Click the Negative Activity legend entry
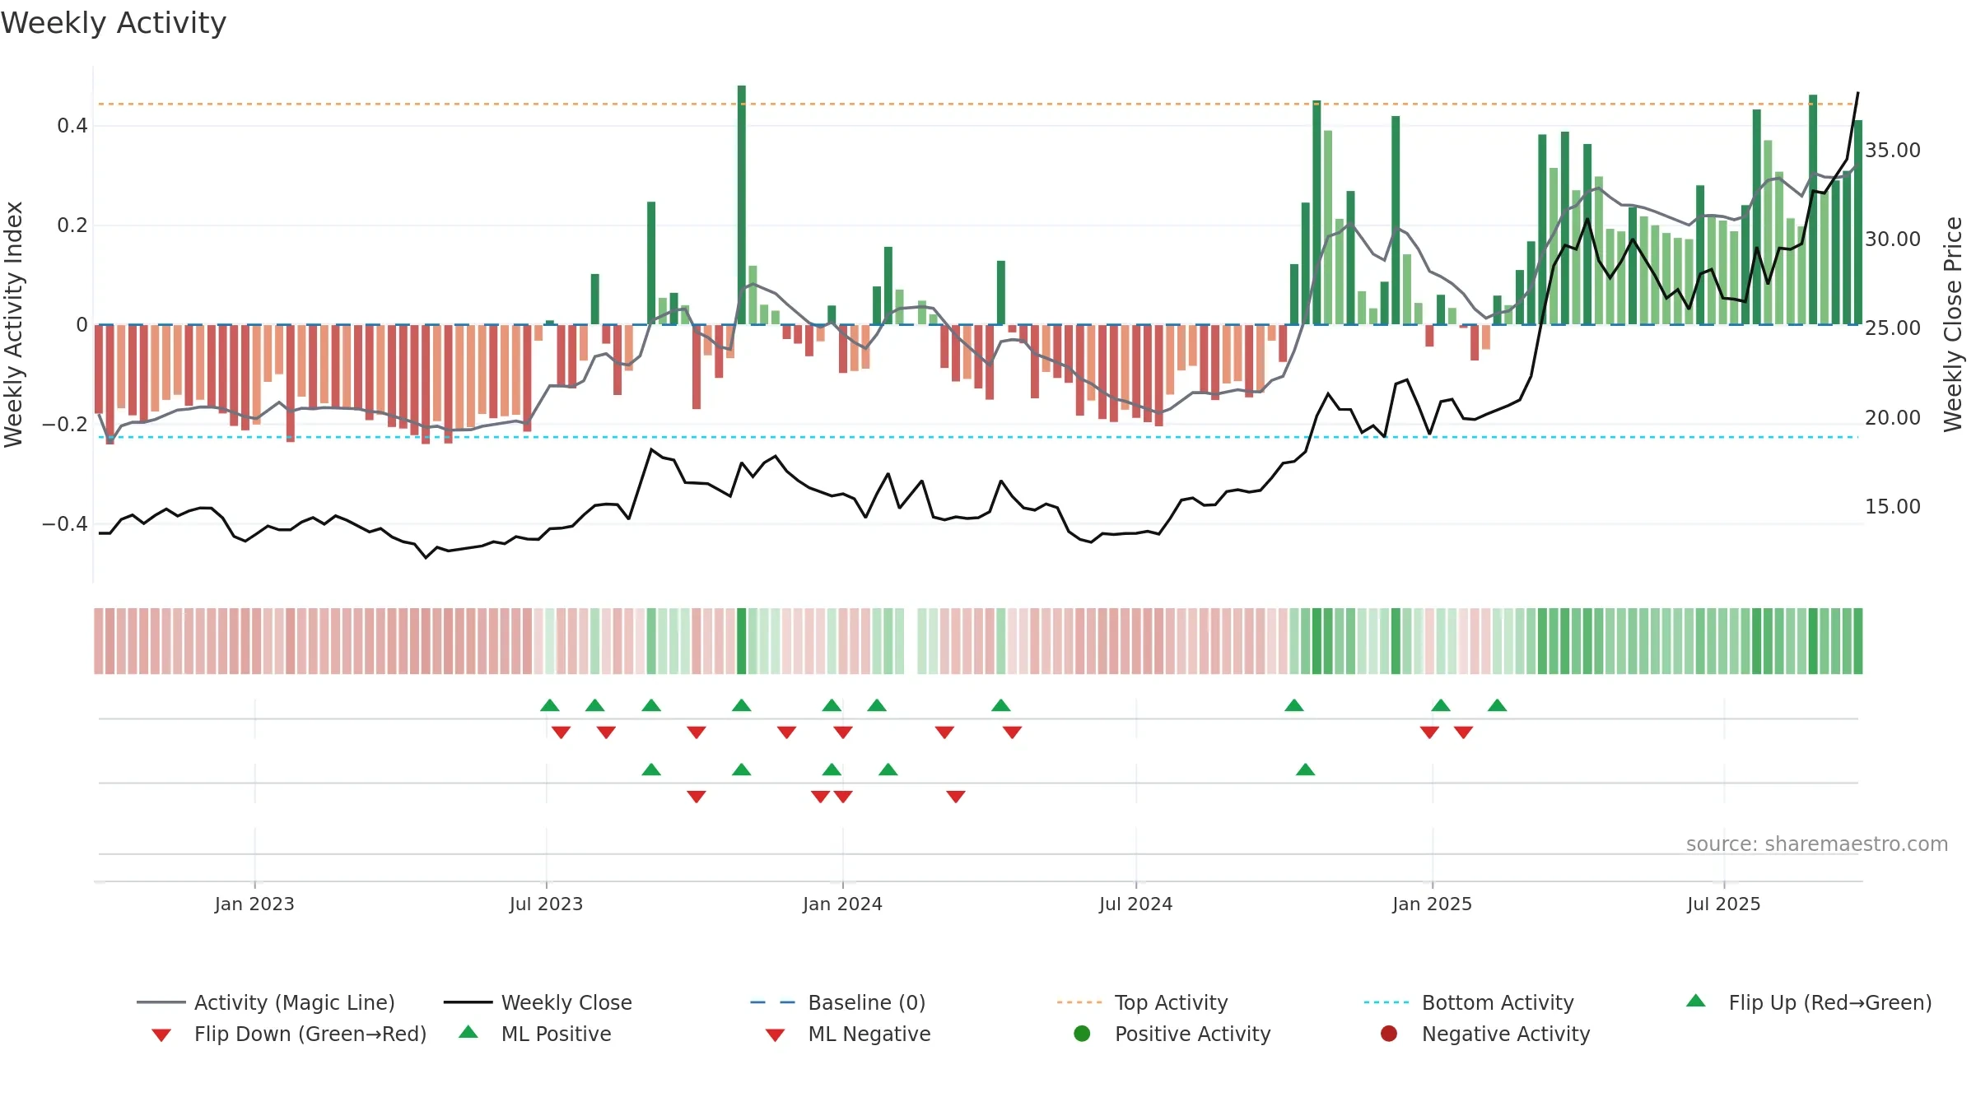This screenshot has width=1976, height=1111. tap(1485, 1034)
